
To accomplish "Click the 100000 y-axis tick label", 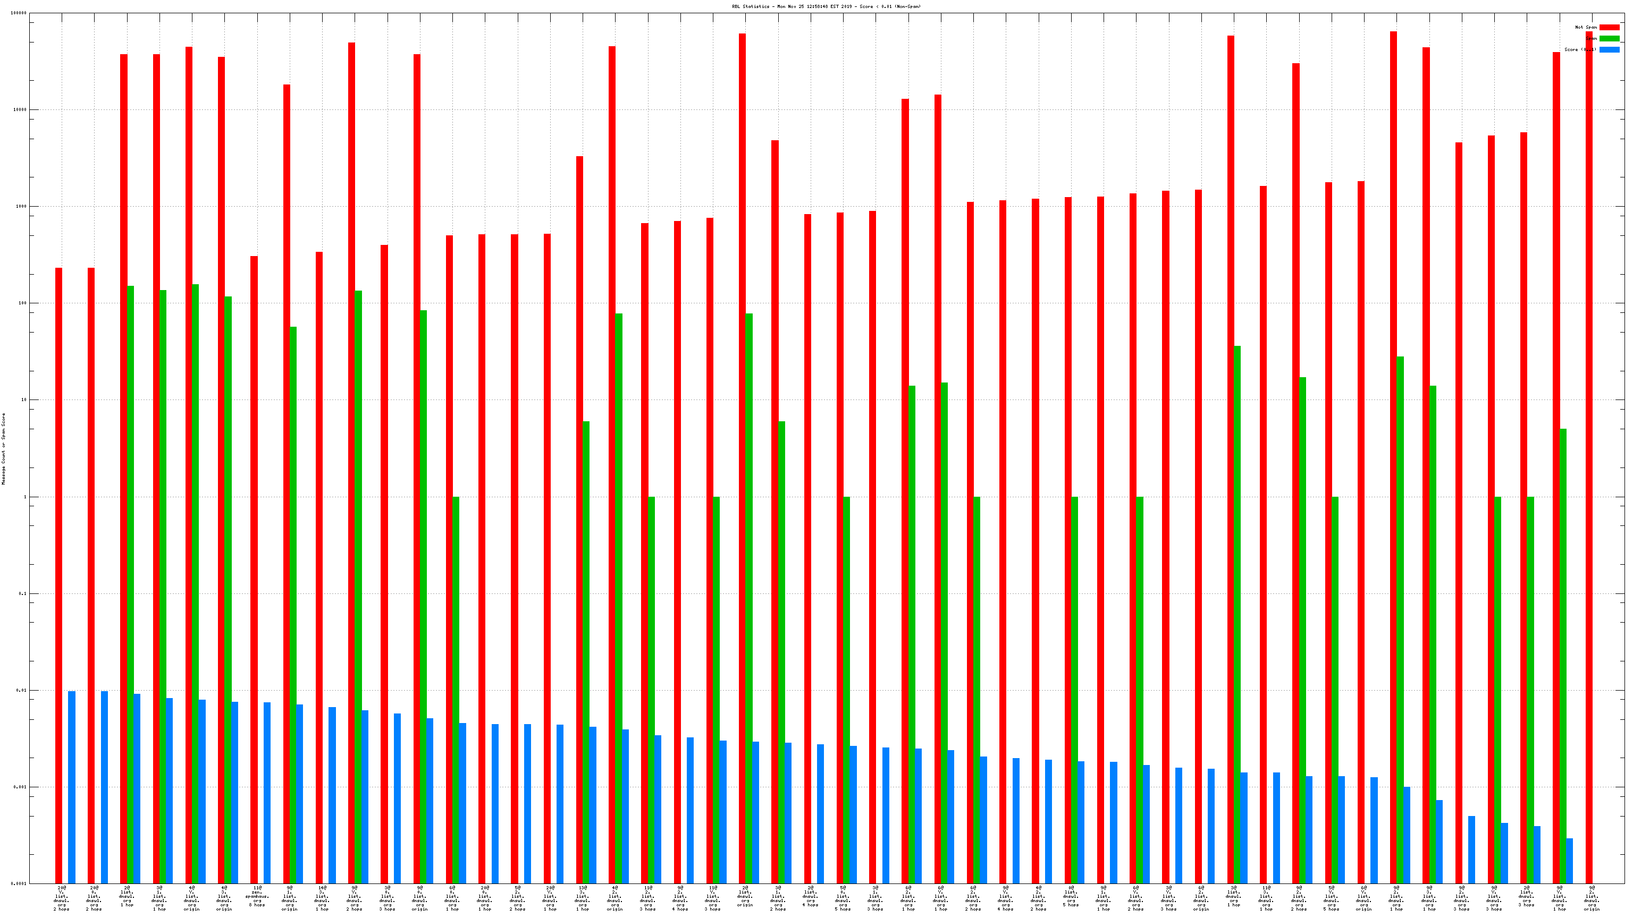I will click(19, 13).
